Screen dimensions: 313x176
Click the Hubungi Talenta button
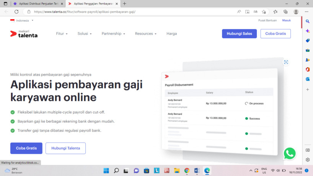65,148
